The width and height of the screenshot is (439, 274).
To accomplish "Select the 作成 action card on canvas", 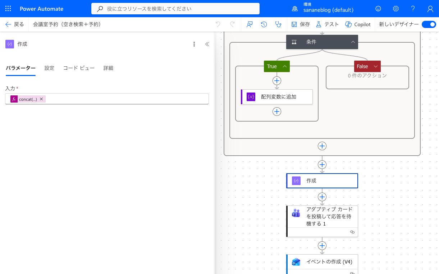I will tap(322, 181).
